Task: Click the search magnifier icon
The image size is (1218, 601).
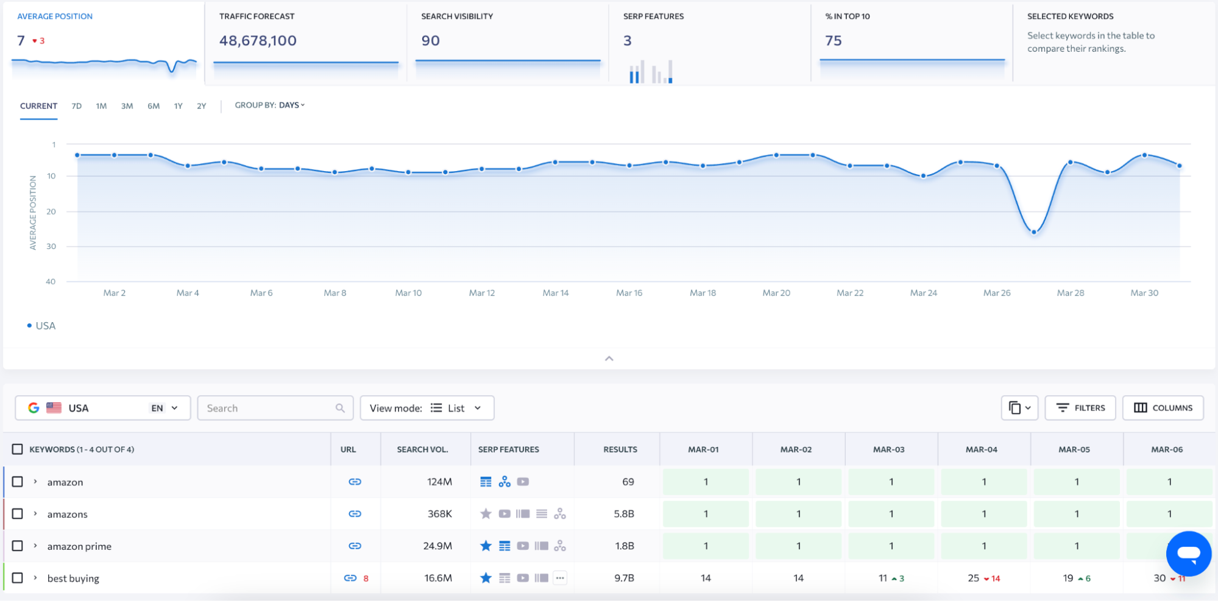Action: point(340,408)
